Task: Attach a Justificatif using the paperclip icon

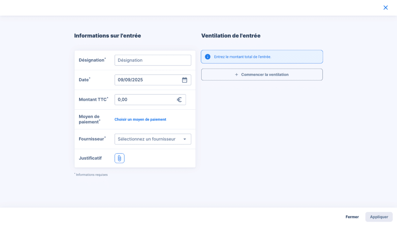Action: coord(119,158)
